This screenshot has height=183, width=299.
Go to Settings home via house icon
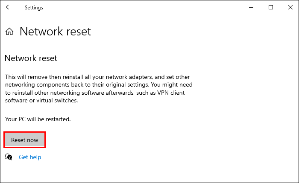coord(9,32)
